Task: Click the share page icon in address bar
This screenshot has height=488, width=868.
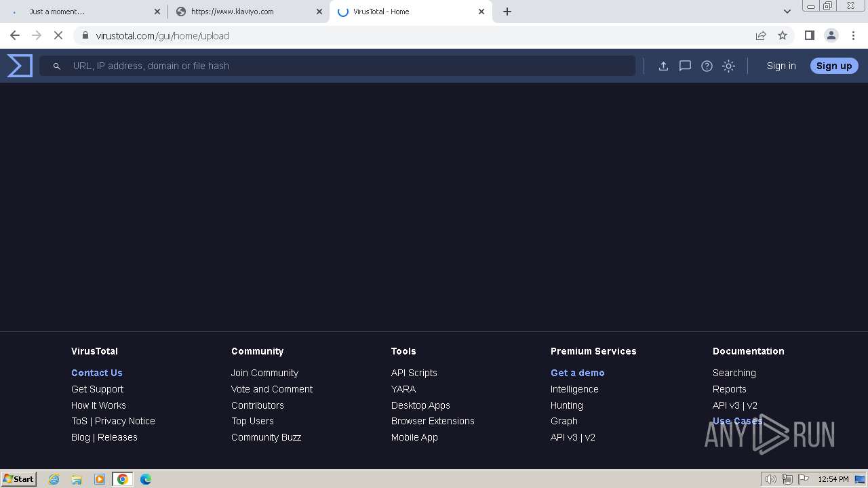Action: [x=761, y=35]
